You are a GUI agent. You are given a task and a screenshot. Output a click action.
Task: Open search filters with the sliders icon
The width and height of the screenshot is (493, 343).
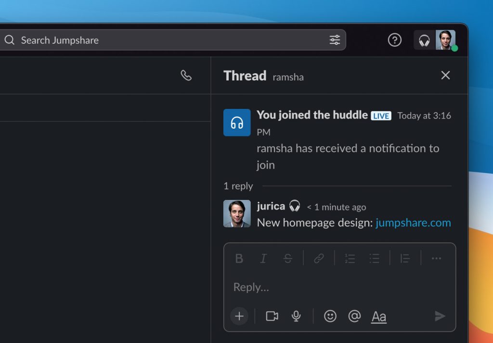335,40
